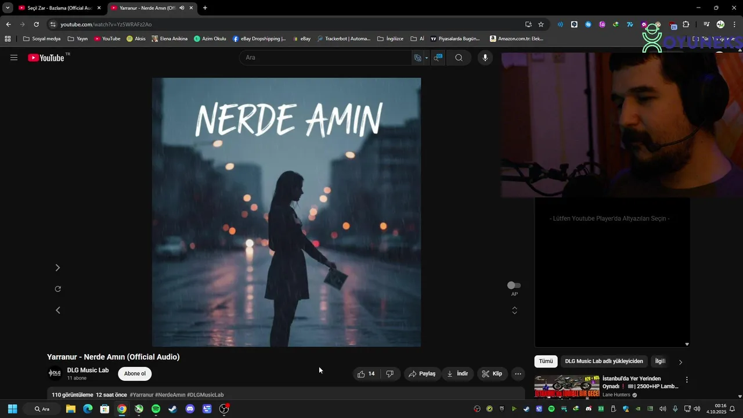Open Chrome extensions puzzle icon

(x=686, y=24)
